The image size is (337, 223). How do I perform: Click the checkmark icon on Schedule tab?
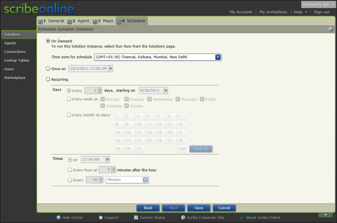click(x=119, y=22)
